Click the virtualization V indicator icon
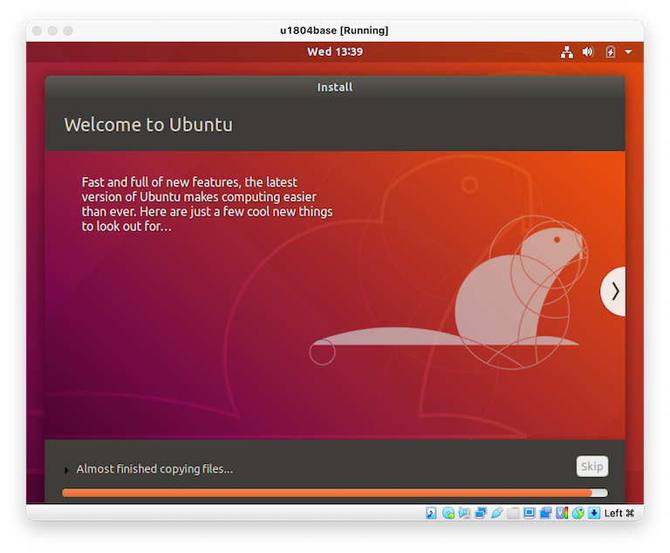670x553 pixels. 562,513
